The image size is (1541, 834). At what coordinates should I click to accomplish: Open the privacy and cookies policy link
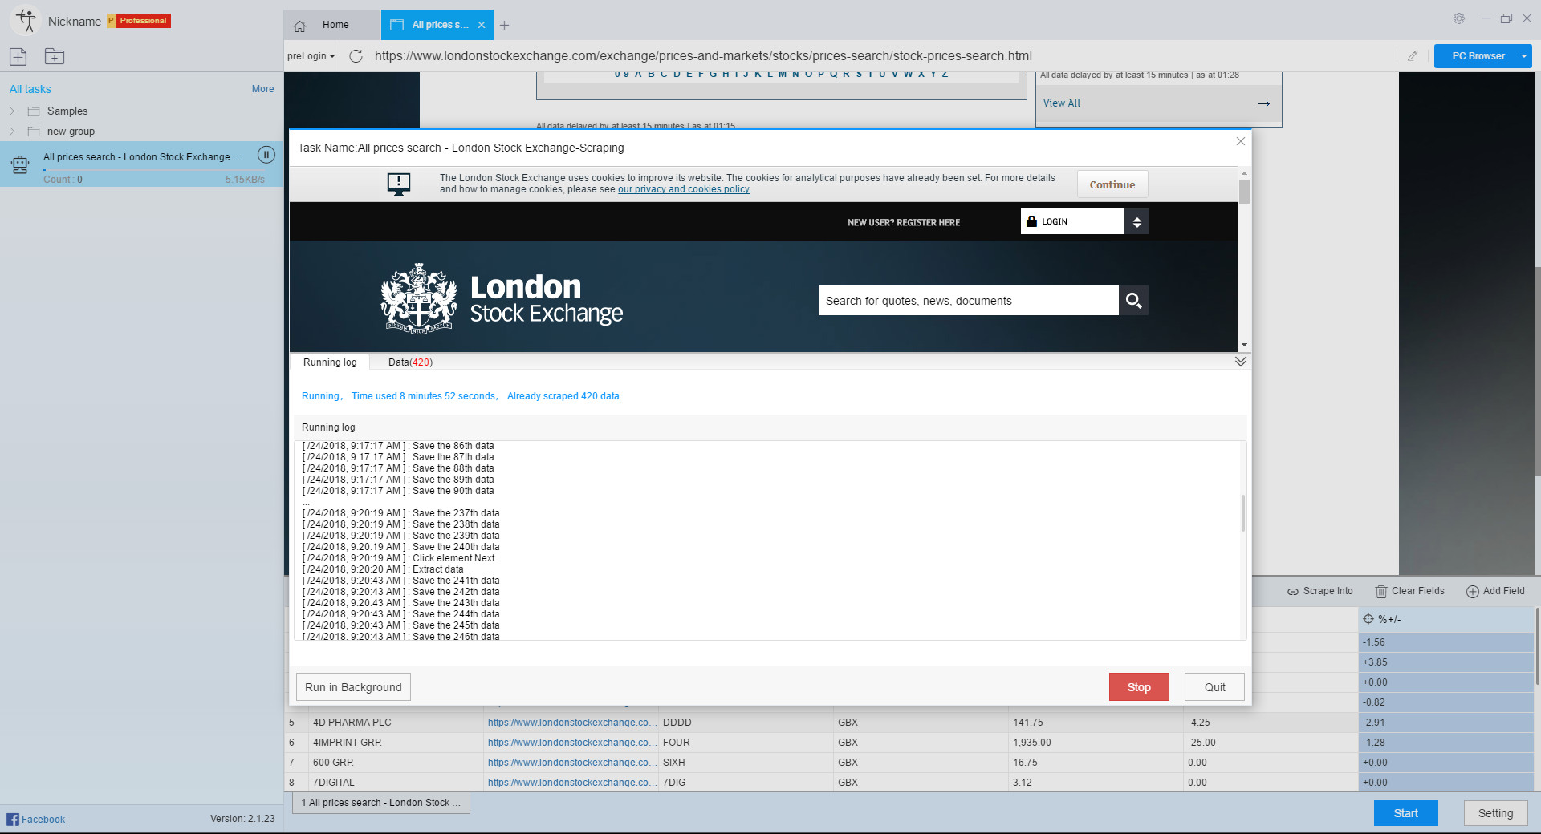click(683, 189)
